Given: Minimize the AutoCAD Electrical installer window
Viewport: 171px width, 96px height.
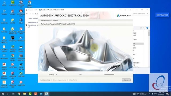Looking at the screenshot, I should tap(120, 10).
